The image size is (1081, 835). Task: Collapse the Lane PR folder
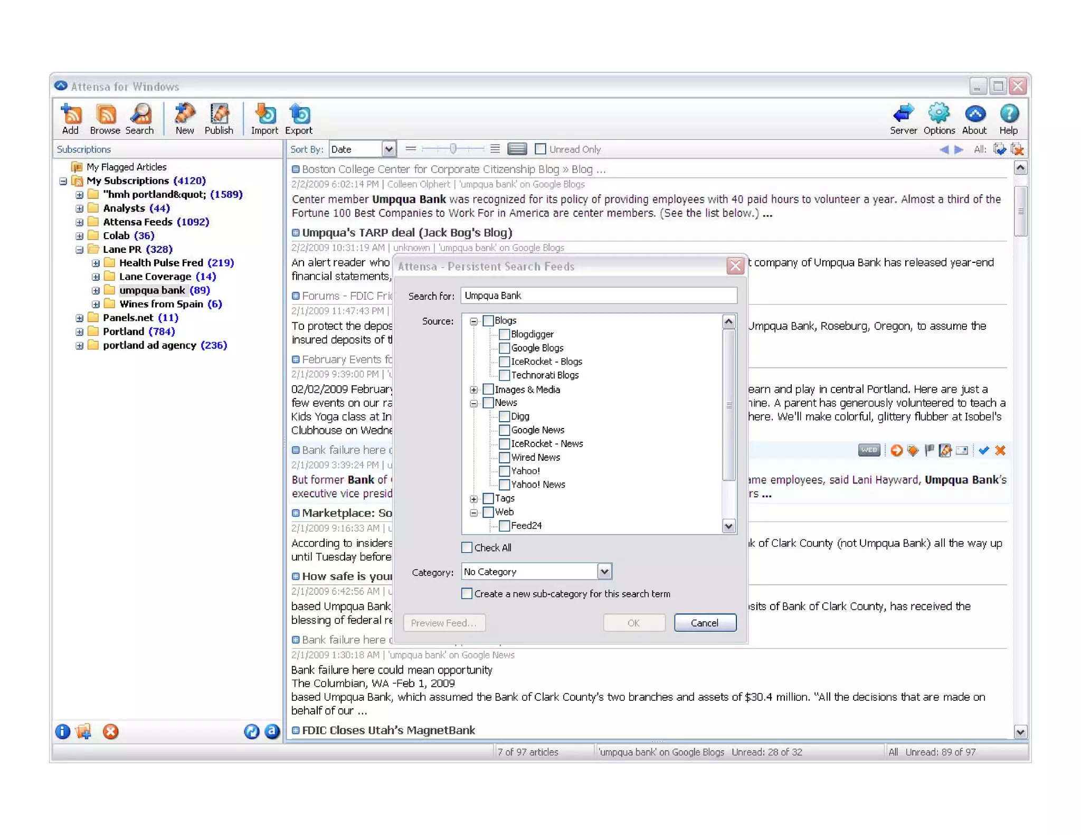(x=79, y=250)
